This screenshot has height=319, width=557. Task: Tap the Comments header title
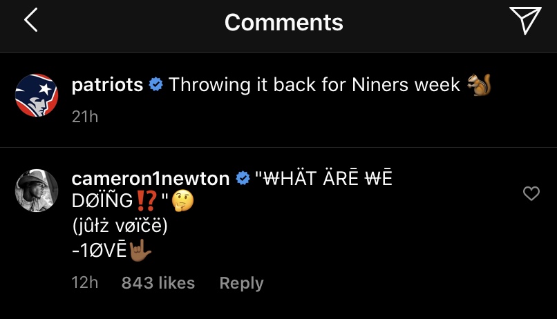point(283,22)
